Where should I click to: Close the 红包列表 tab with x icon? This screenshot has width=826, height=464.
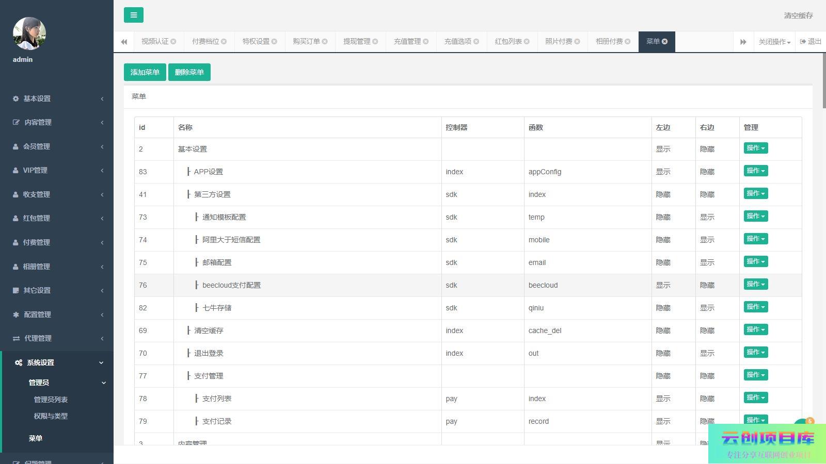coord(527,42)
